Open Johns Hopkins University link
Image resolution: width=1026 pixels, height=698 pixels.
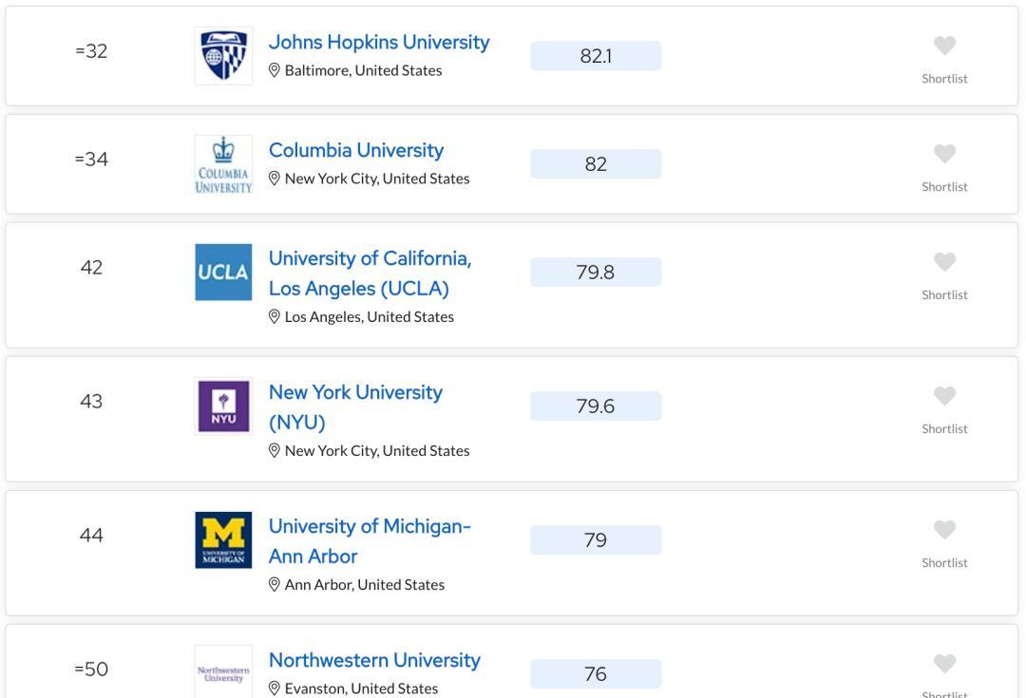coord(379,43)
